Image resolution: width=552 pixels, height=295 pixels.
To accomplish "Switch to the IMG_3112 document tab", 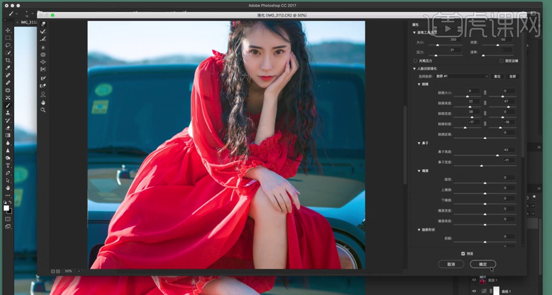I will click(x=28, y=22).
